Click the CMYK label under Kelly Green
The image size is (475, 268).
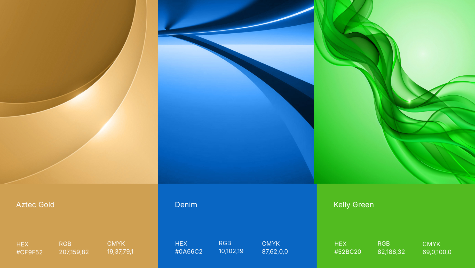coord(431,244)
